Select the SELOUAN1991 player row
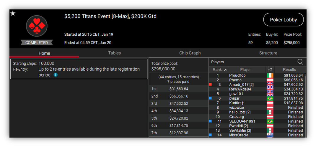 257,121
